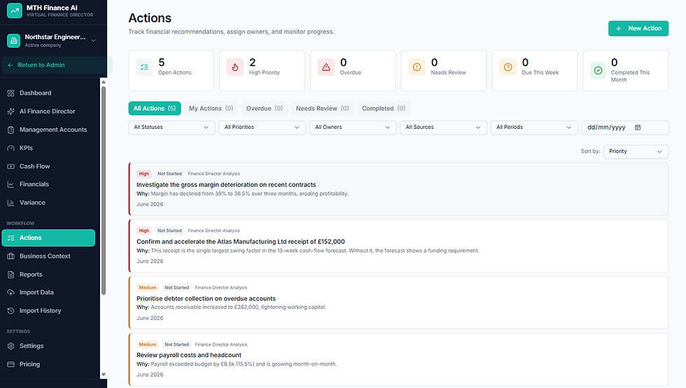Click the Import History clock icon
This screenshot has width=686, height=388.
(11, 311)
